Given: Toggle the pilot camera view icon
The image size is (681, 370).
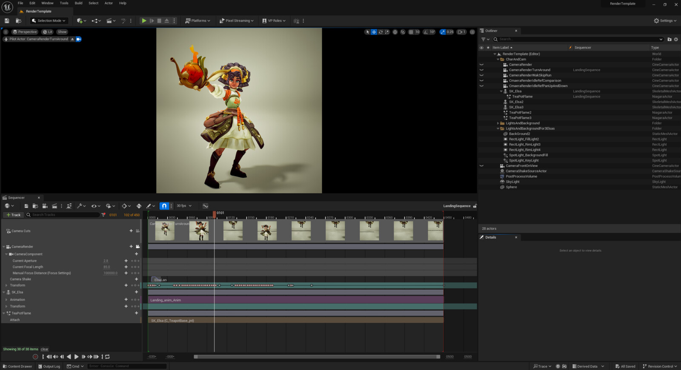Looking at the screenshot, I should pos(79,39).
